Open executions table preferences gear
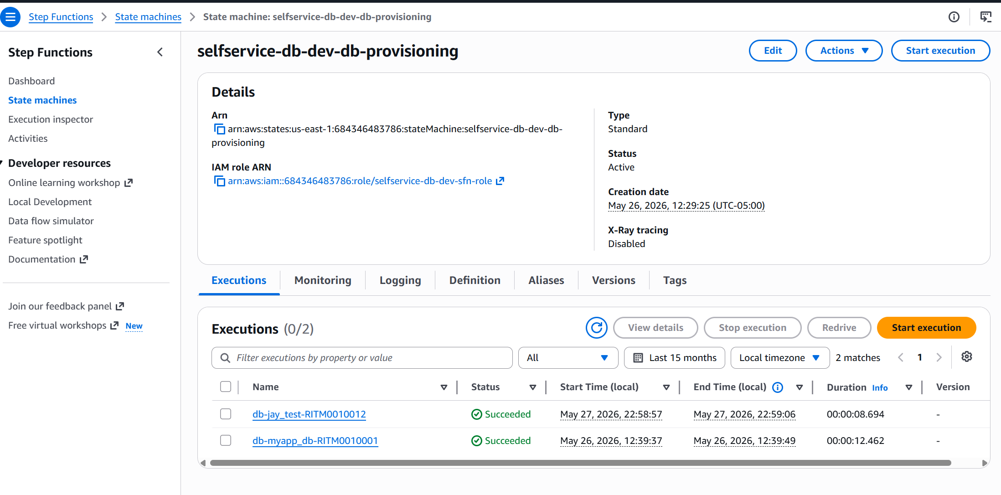Screen dimensions: 1001x495 [967, 357]
